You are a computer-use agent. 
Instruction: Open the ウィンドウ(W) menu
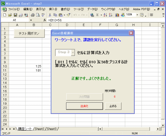pos(108,9)
